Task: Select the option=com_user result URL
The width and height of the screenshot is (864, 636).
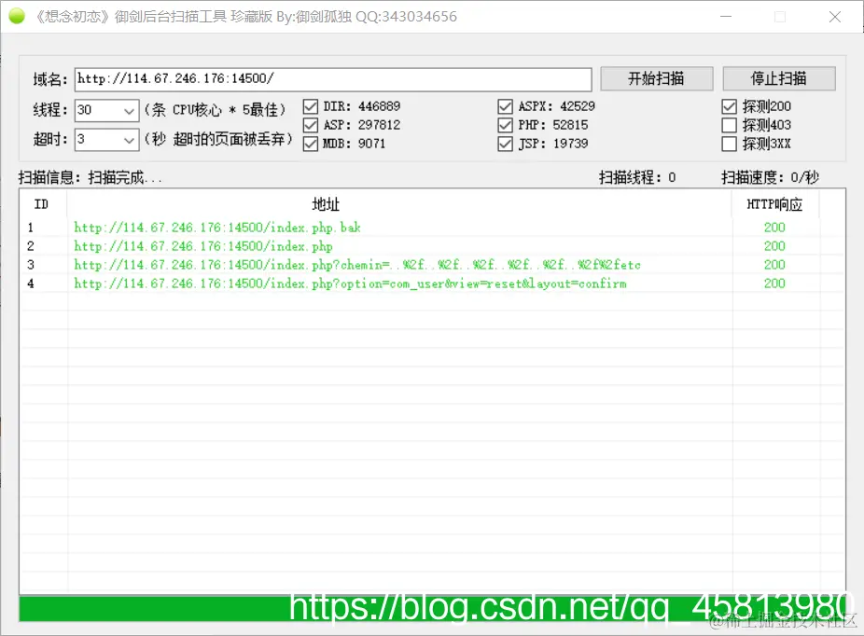Action: pyautogui.click(x=350, y=283)
